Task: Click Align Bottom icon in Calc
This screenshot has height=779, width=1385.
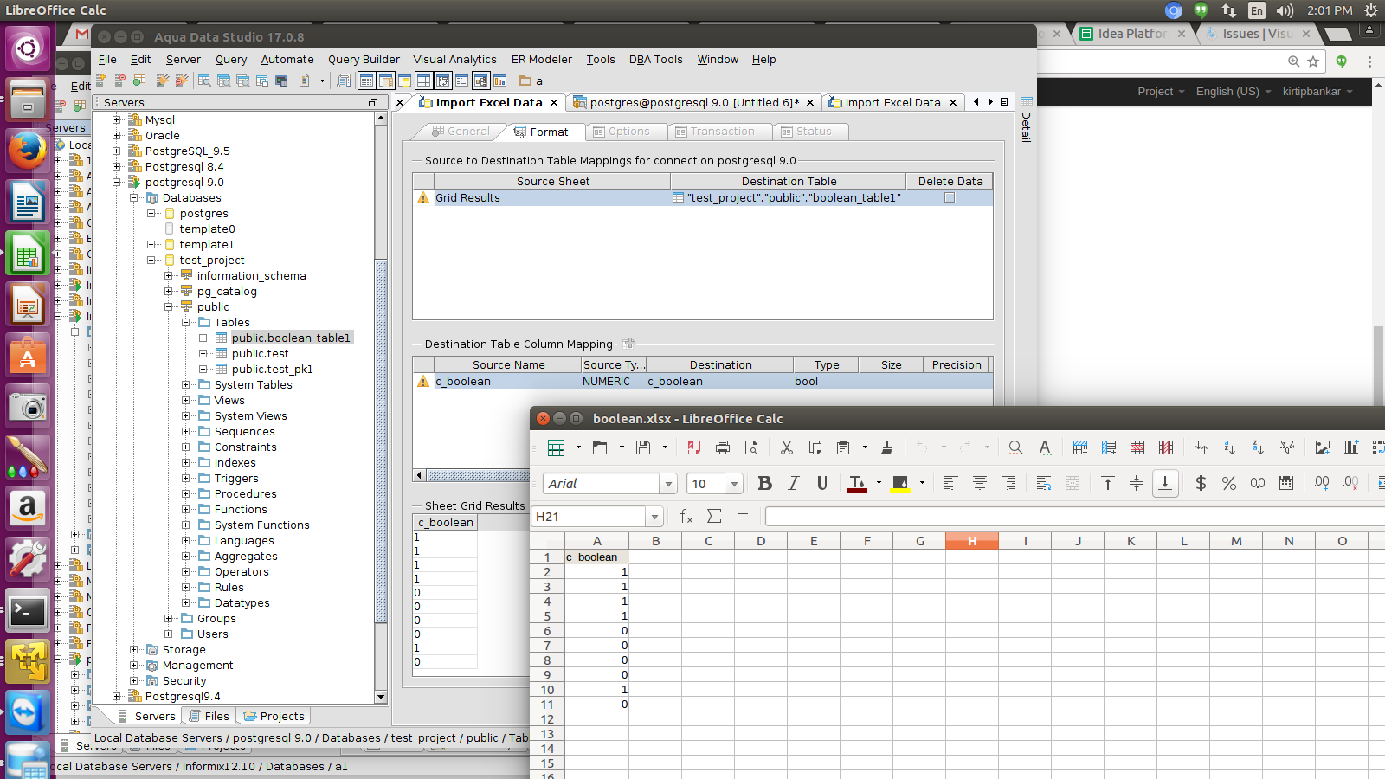Action: (1165, 483)
